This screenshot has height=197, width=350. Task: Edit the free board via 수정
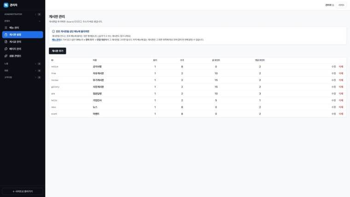pyautogui.click(x=333, y=73)
